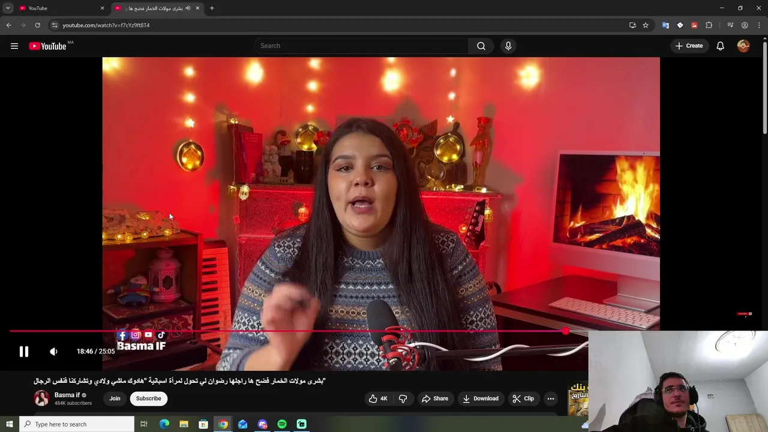Click the taskbar search box
This screenshot has width=768, height=432.
pyautogui.click(x=77, y=424)
